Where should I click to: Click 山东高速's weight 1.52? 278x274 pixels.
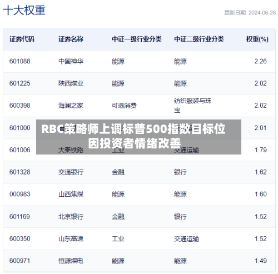pyautogui.click(x=261, y=238)
